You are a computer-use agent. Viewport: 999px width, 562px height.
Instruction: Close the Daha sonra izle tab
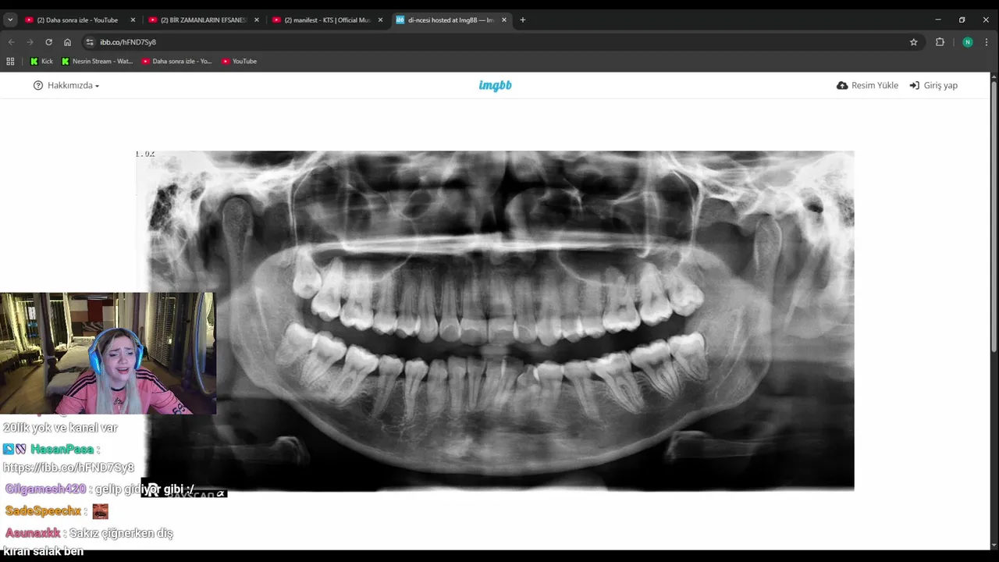coord(133,20)
